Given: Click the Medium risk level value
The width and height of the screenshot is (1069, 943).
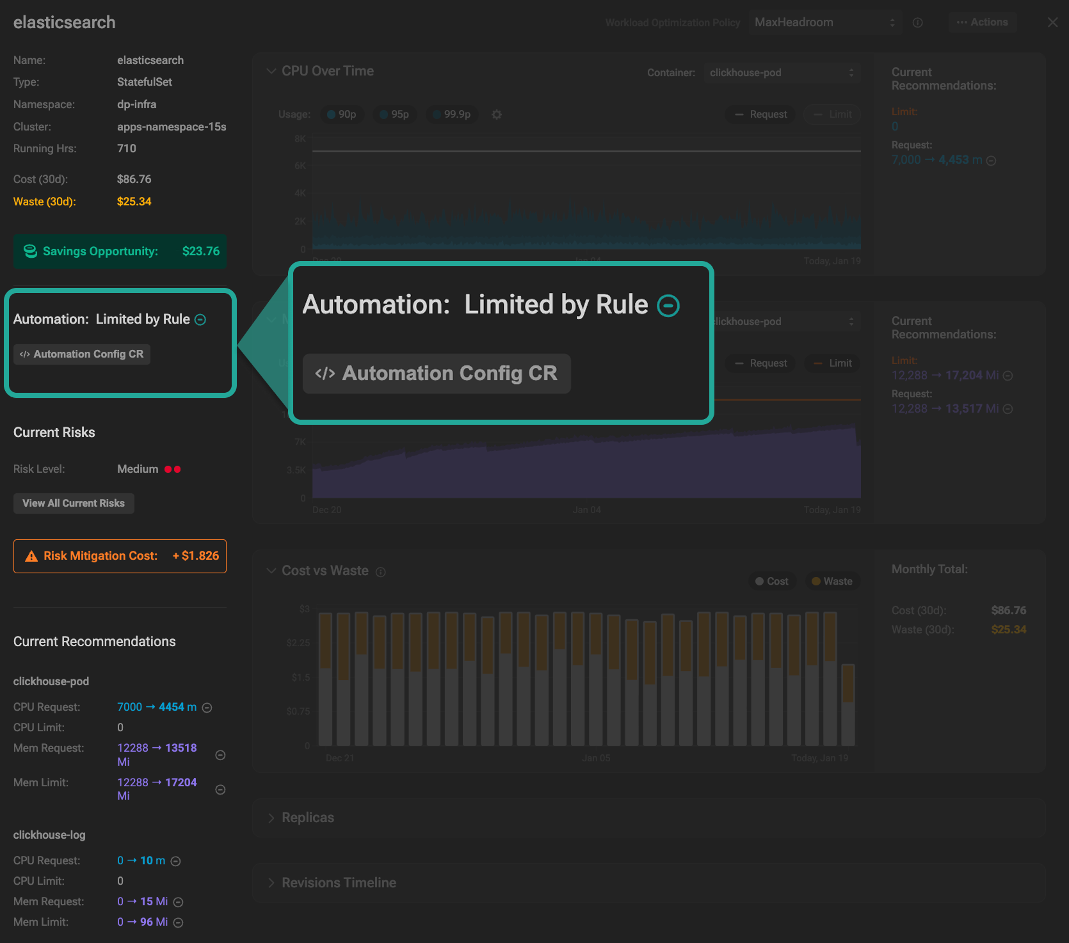Looking at the screenshot, I should pyautogui.click(x=138, y=470).
